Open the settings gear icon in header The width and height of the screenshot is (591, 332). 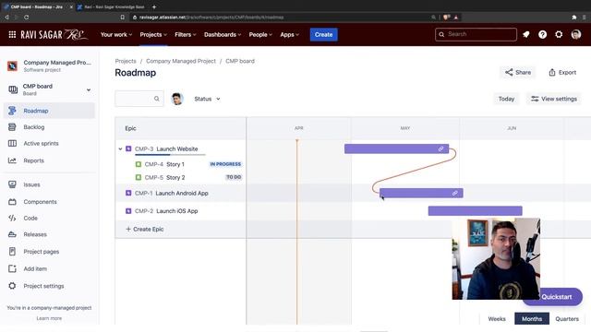559,35
